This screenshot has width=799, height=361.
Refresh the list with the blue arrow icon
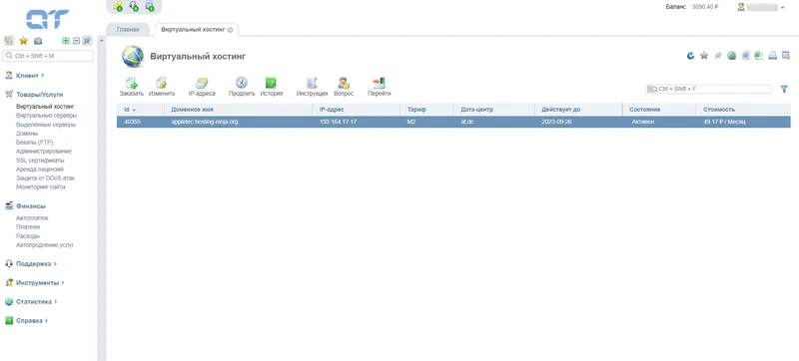tap(690, 56)
